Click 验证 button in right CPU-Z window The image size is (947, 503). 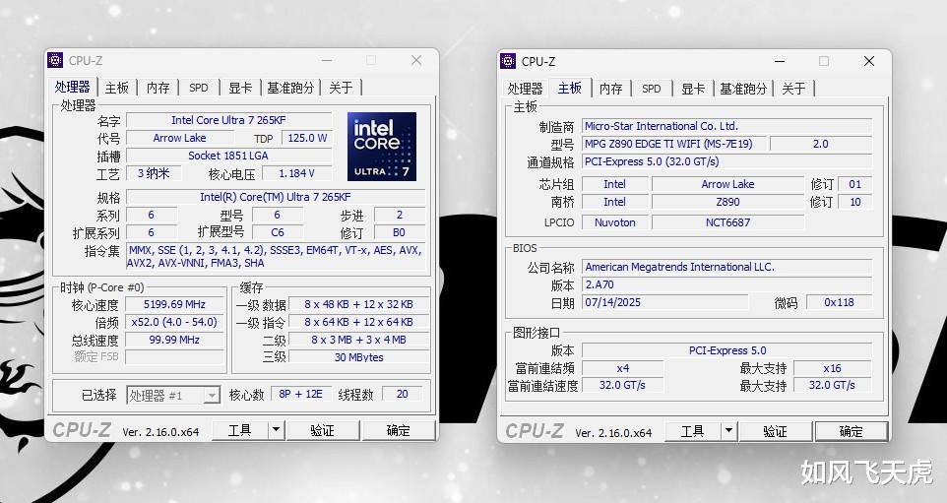pos(776,431)
